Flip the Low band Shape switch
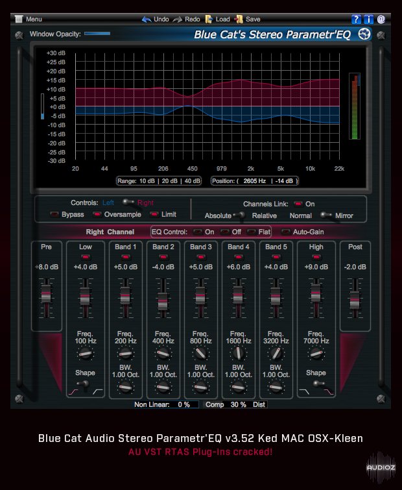This screenshot has height=490, width=402. pos(84,384)
